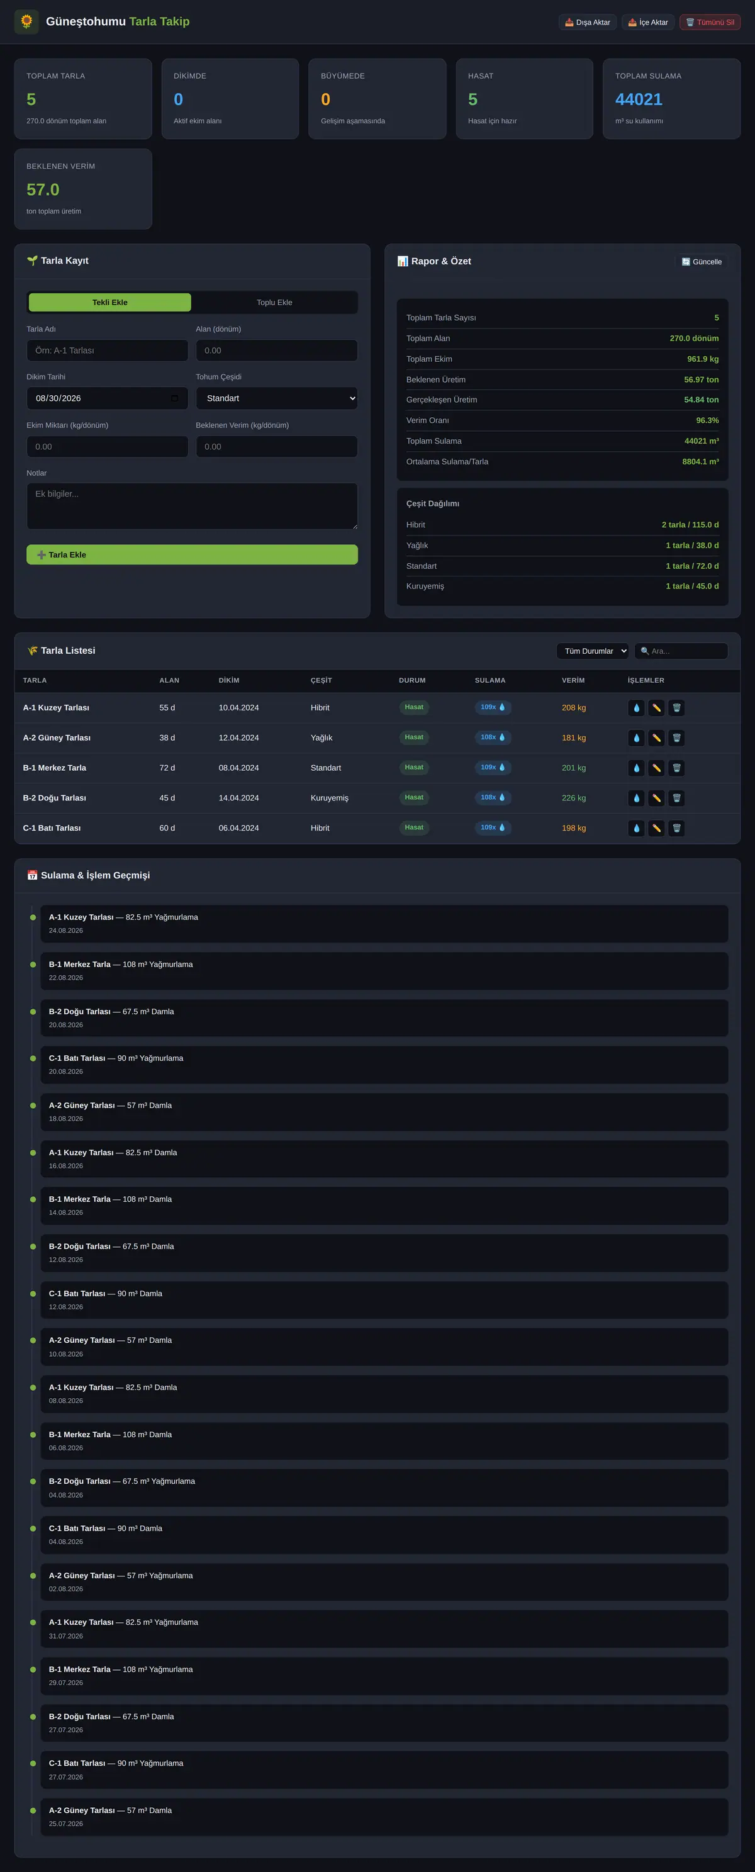Viewport: 755px width, 1872px height.
Task: Edit the A-1 Kuzey Tarlası row
Action: point(656,708)
